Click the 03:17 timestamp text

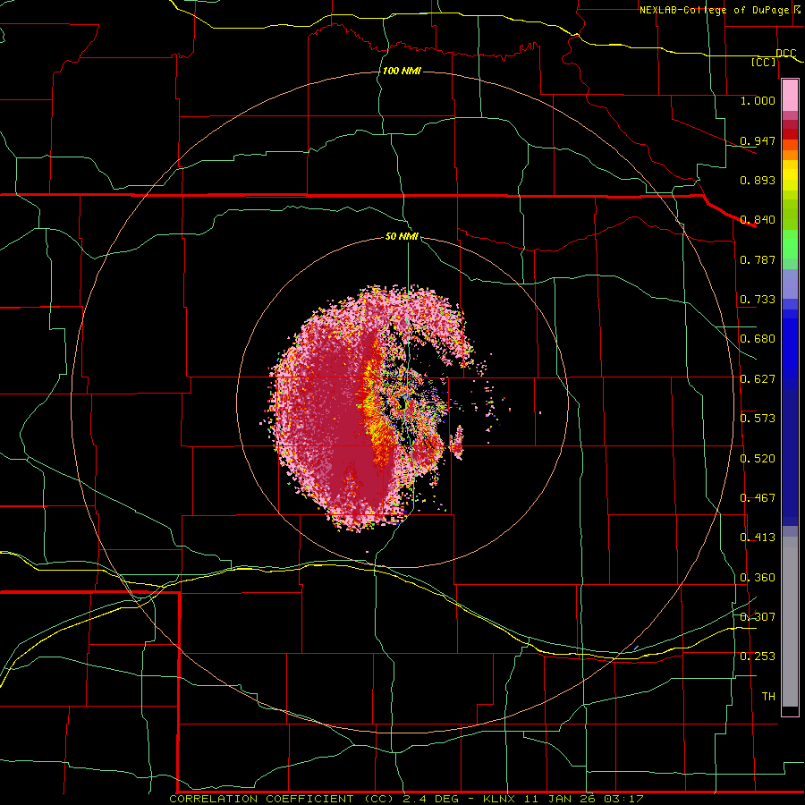pos(623,799)
